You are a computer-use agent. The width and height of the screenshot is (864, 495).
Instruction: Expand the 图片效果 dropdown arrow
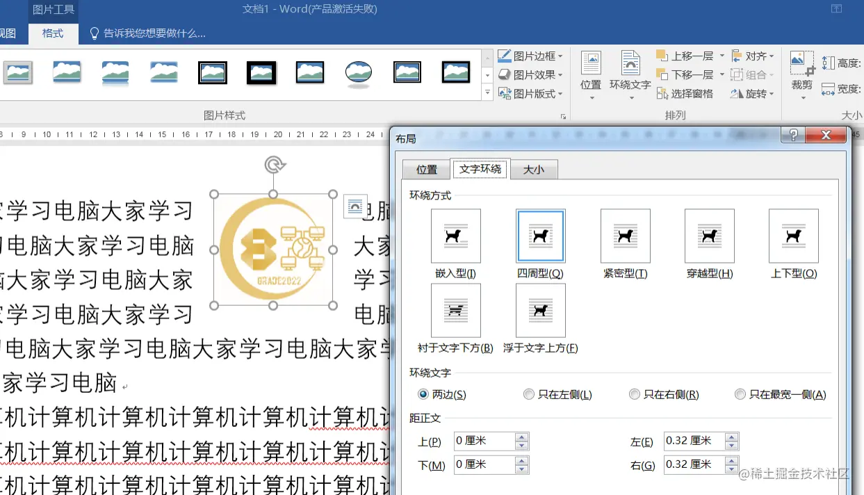tap(560, 75)
